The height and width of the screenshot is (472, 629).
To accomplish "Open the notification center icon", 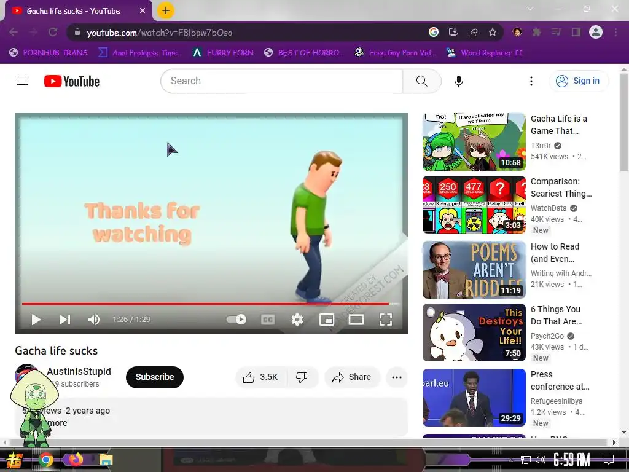I will (609, 460).
